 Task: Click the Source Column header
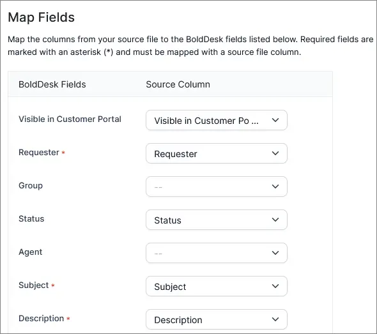(178, 84)
